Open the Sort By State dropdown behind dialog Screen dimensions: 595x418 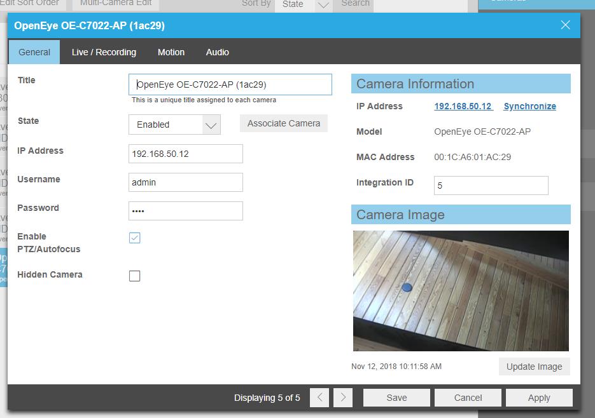tap(304, 5)
